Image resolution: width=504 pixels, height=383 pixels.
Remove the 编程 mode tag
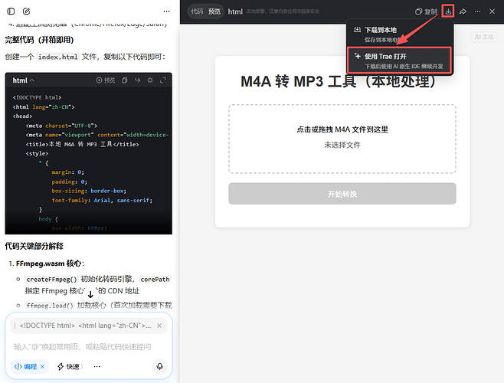(x=42, y=367)
